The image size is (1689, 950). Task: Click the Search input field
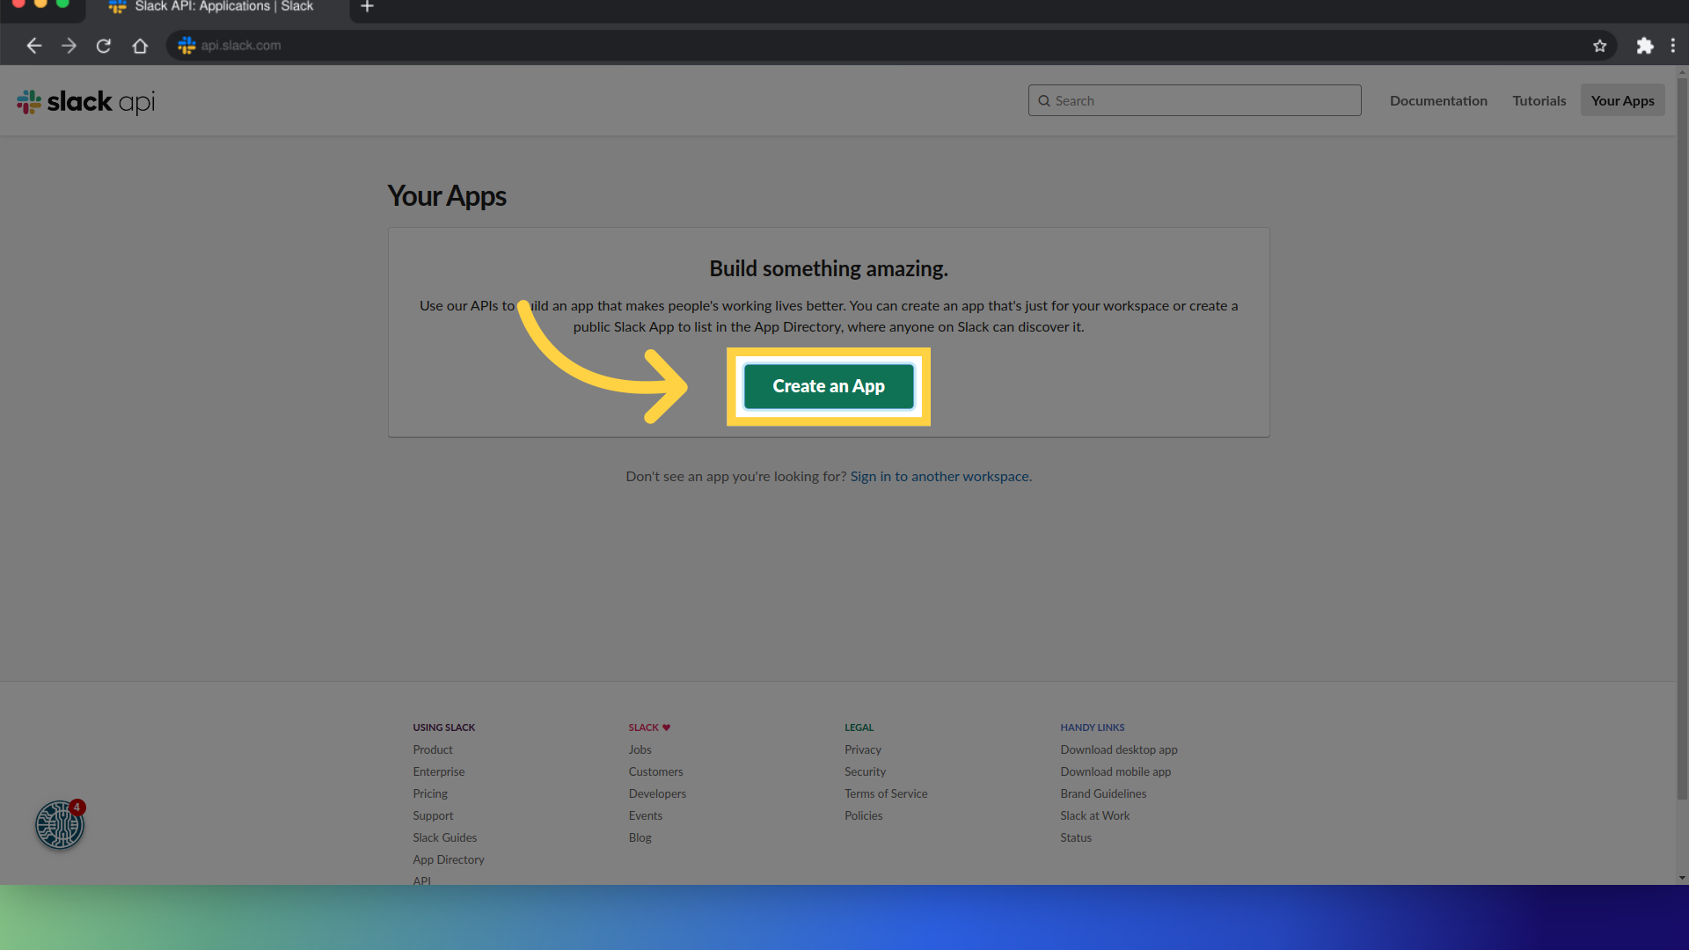click(1195, 100)
